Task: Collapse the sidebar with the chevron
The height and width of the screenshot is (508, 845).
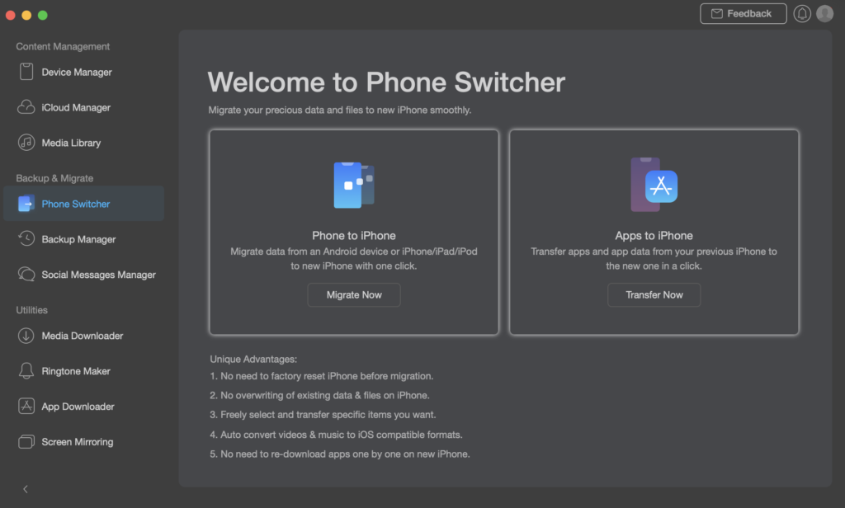Action: tap(26, 489)
